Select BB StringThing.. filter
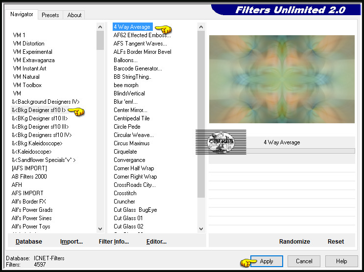The height and width of the screenshot is (272, 364). (132, 77)
